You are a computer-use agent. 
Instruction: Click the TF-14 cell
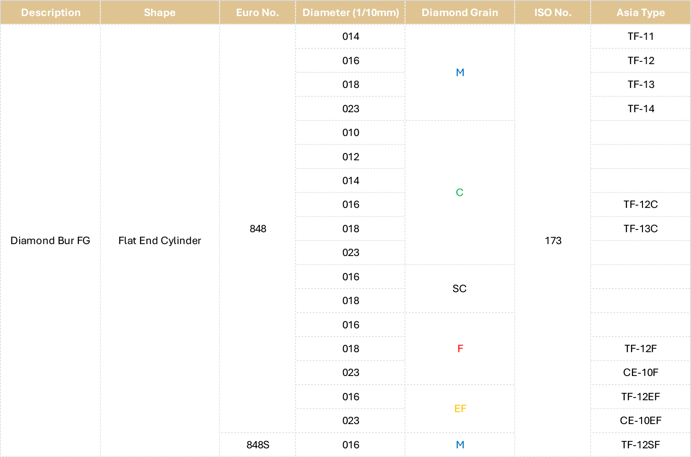641,109
